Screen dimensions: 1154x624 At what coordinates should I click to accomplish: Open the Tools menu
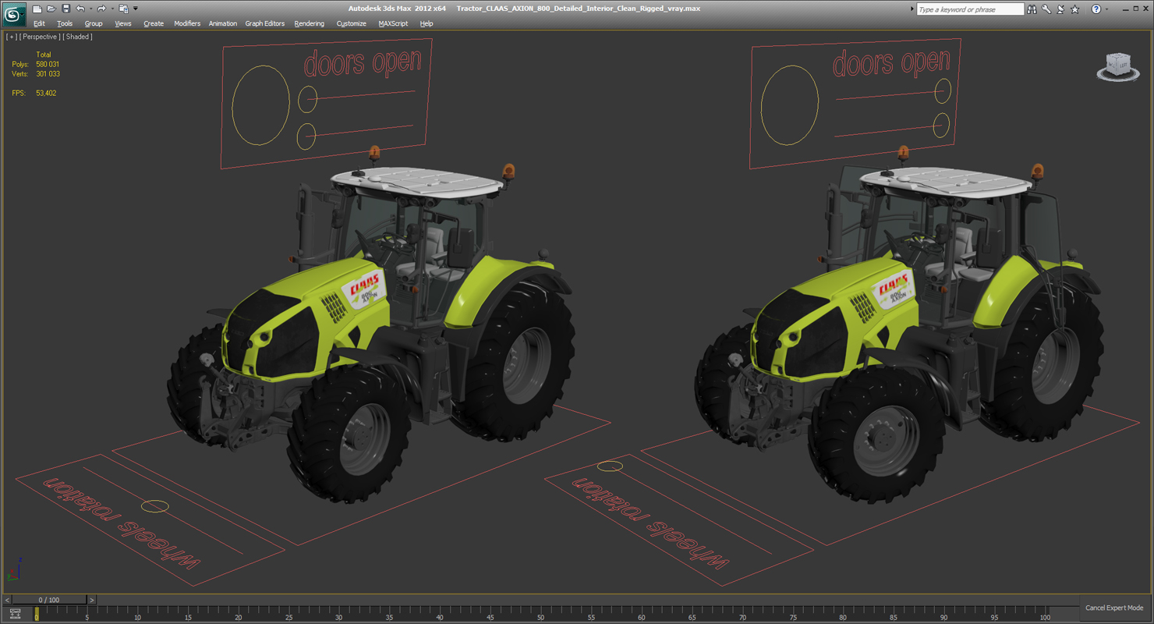click(65, 23)
